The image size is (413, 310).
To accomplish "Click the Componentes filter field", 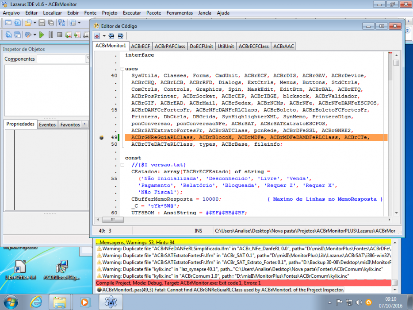I will 61,59.
